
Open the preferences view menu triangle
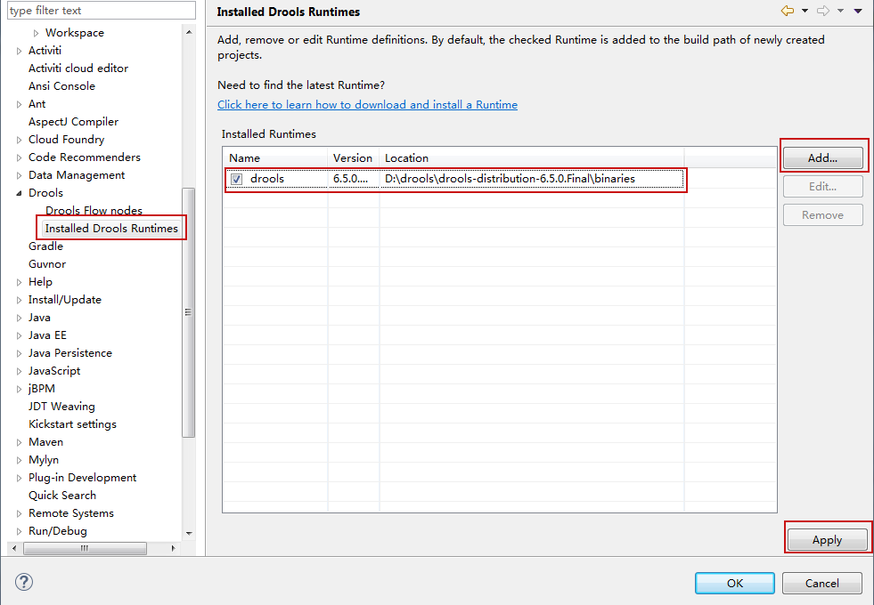[x=858, y=12]
